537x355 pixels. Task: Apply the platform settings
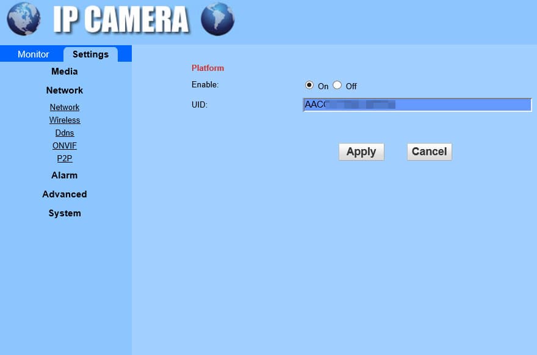click(x=361, y=152)
